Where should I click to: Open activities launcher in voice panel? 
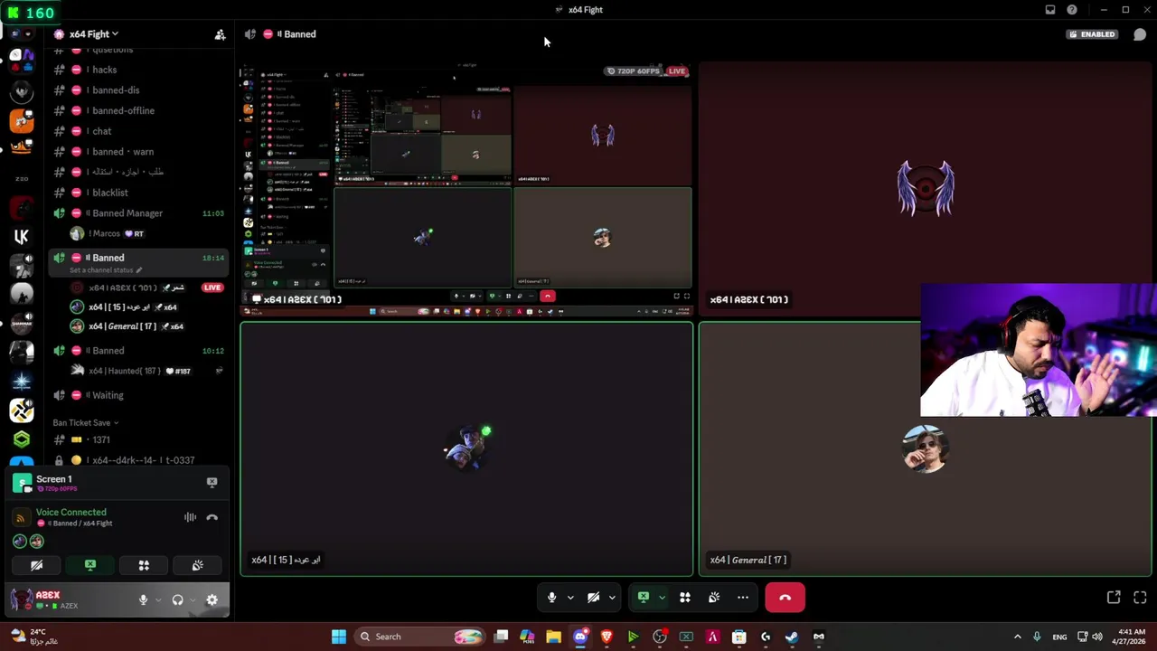coord(144,565)
